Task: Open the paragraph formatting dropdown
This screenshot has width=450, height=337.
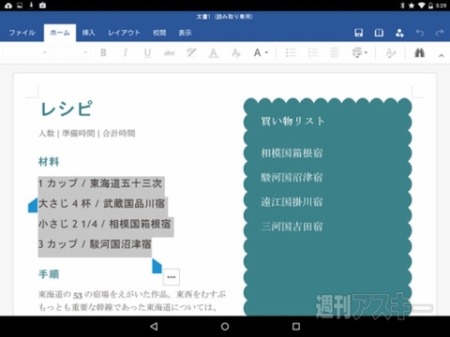Action: [359, 52]
